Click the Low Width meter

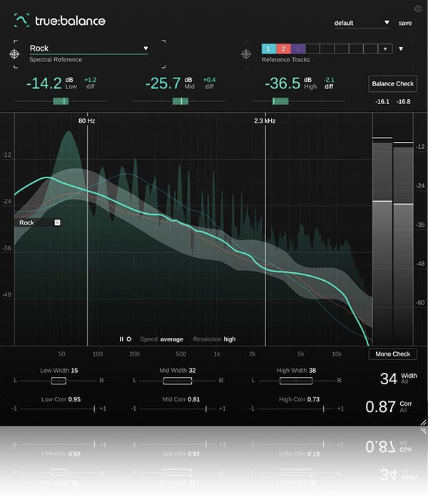[x=58, y=381]
